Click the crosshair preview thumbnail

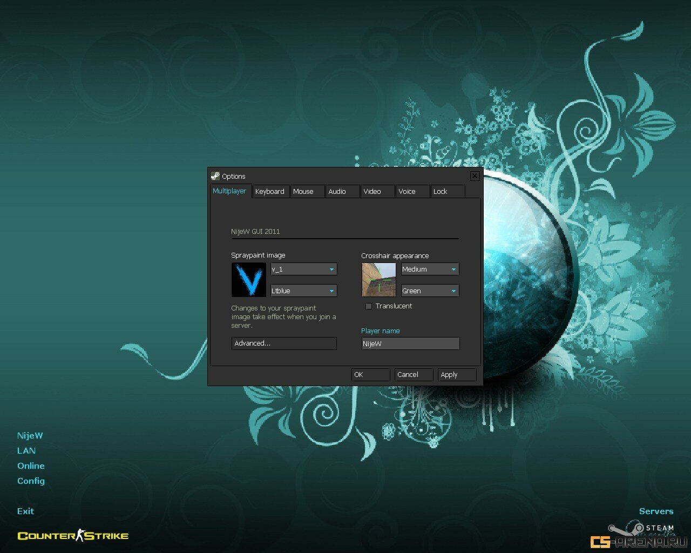[x=378, y=280]
